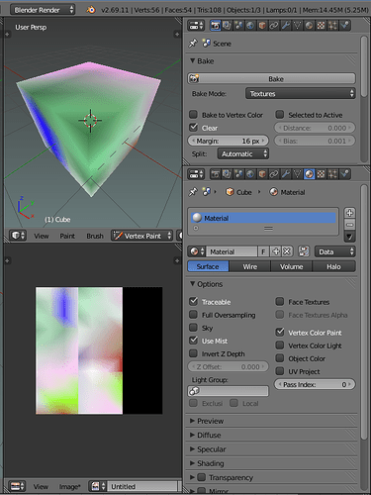The height and width of the screenshot is (495, 371).
Task: Toggle the fake user F button for Material
Action: pyautogui.click(x=263, y=251)
